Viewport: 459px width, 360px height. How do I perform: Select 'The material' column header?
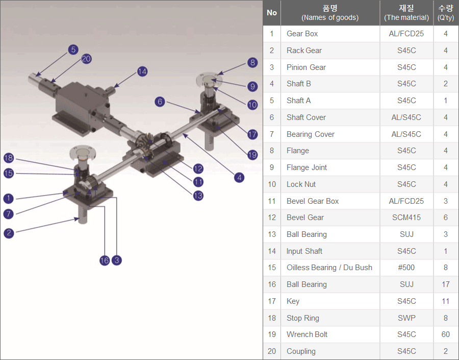[x=406, y=13]
